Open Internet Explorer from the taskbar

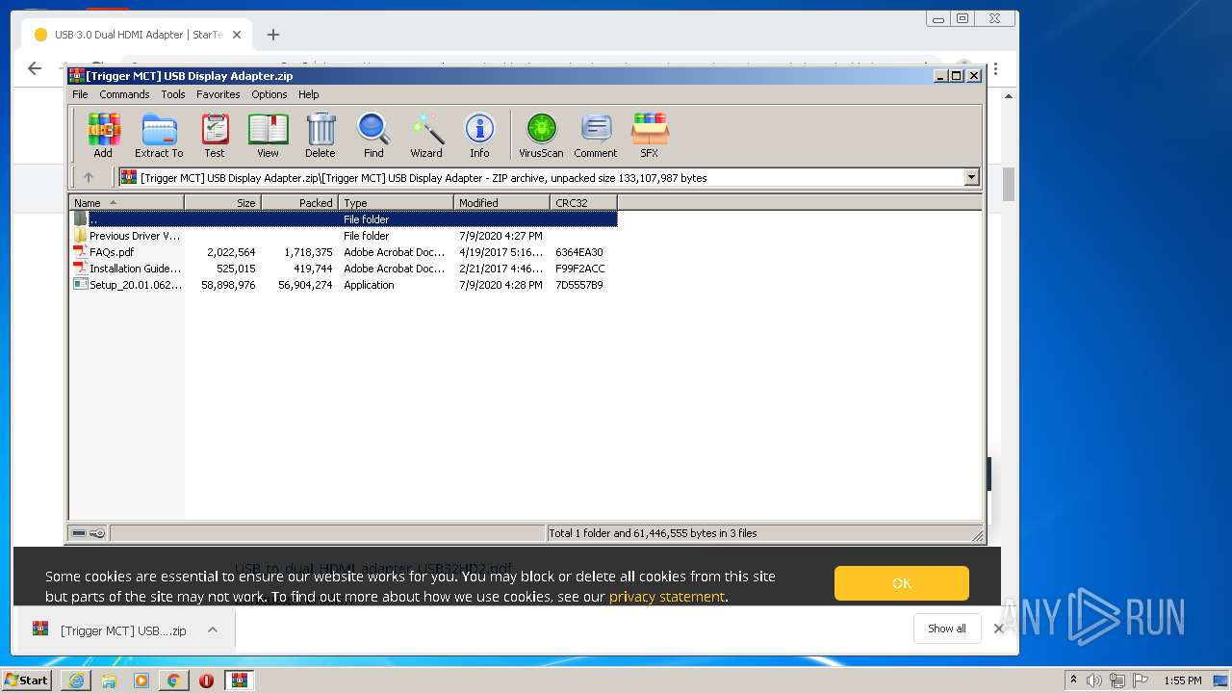[x=76, y=680]
